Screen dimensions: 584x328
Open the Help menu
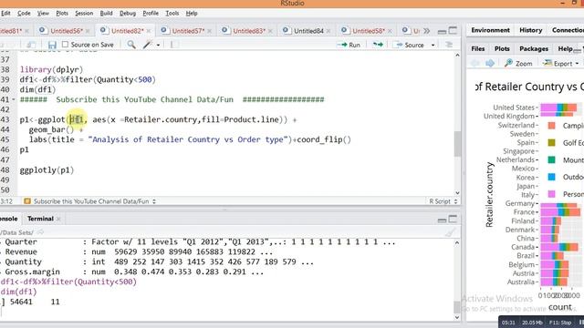point(192,14)
